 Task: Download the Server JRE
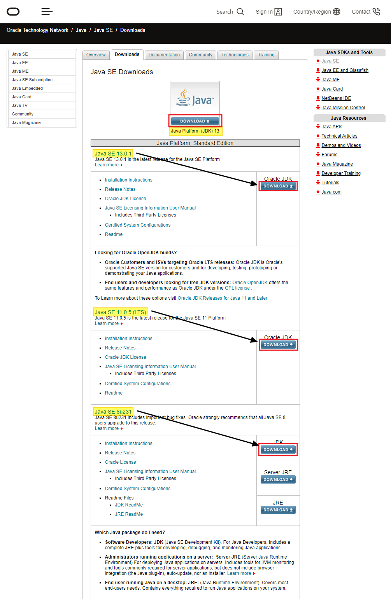click(278, 480)
